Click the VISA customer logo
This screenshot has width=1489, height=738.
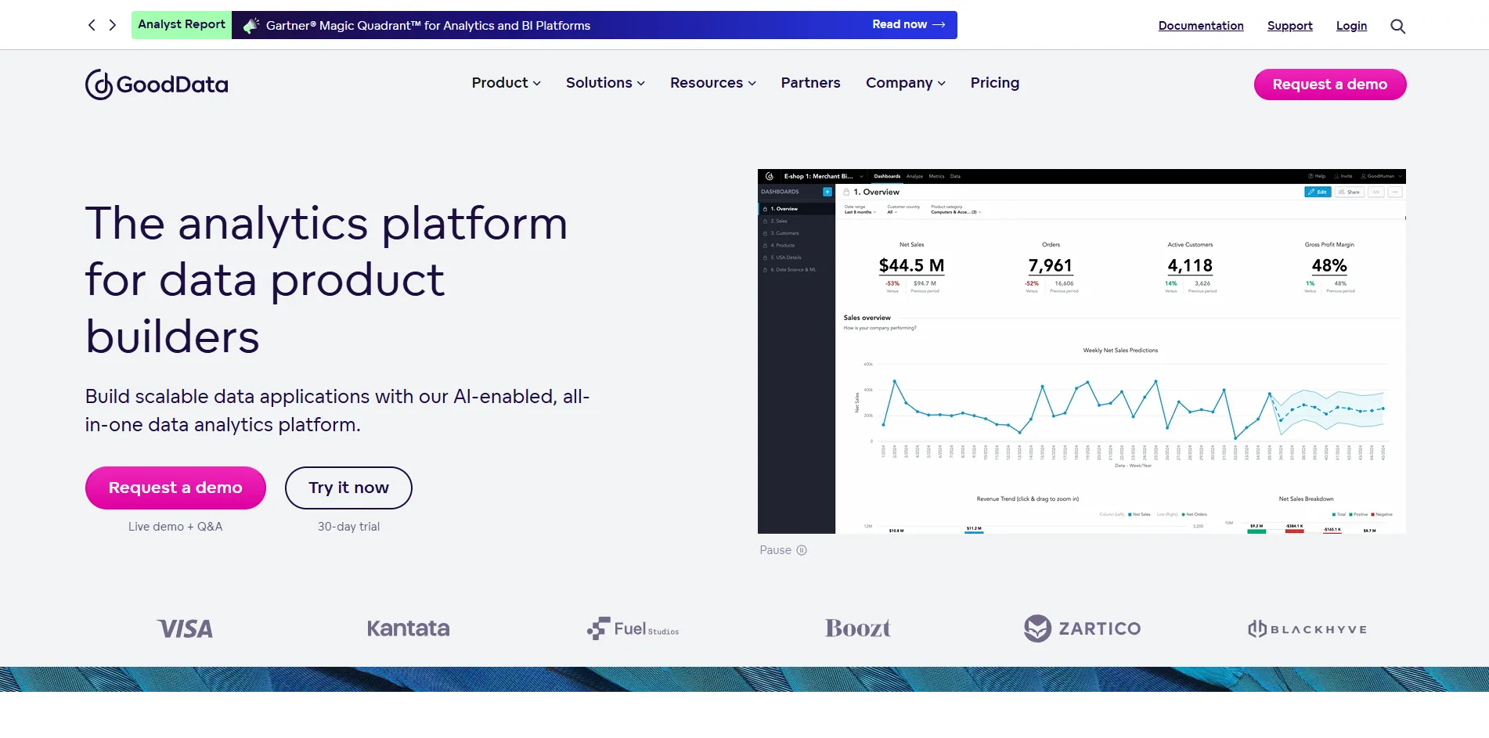[x=185, y=628]
